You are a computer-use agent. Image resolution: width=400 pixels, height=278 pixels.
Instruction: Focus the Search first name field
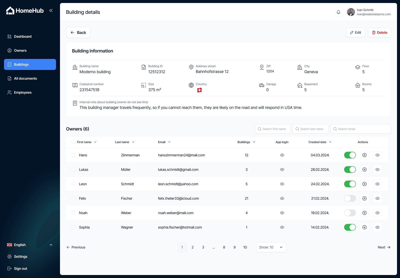(x=273, y=129)
